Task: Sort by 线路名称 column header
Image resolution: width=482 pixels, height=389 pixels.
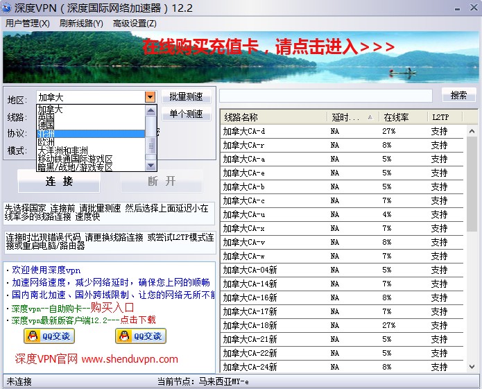Action: tap(274, 117)
